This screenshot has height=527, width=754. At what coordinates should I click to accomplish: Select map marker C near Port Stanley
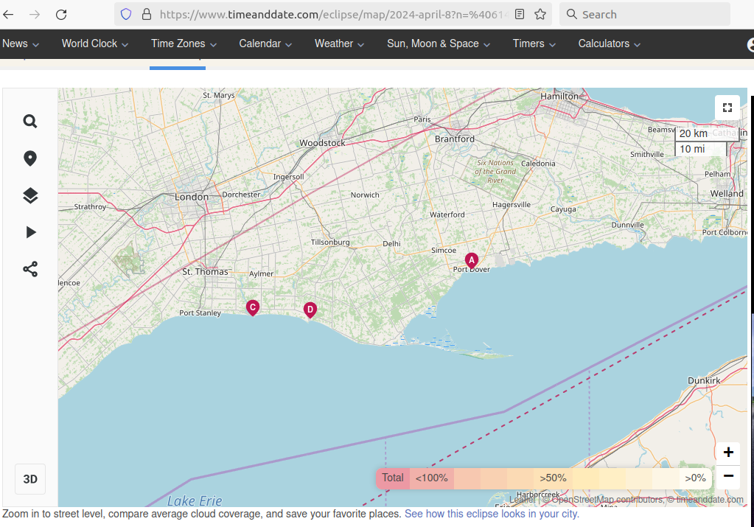tap(253, 307)
